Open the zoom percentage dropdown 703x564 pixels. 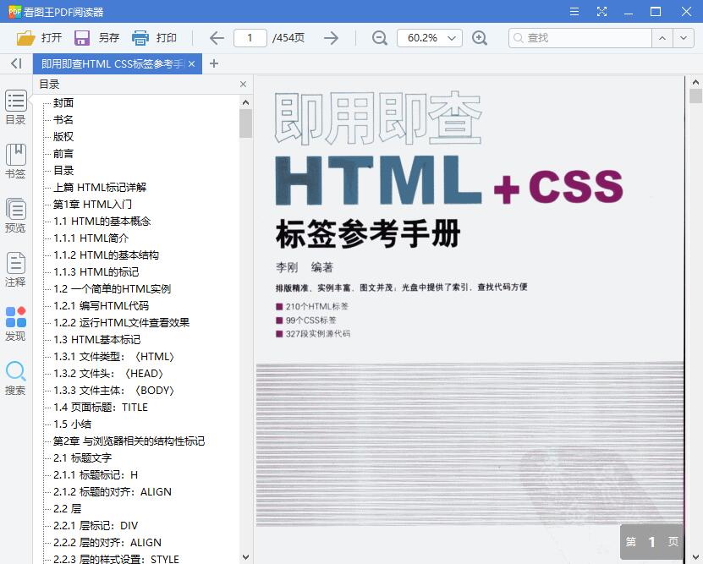[452, 37]
